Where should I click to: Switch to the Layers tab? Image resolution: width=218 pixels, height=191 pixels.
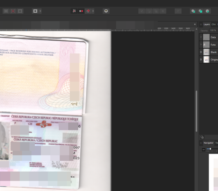click(206, 24)
